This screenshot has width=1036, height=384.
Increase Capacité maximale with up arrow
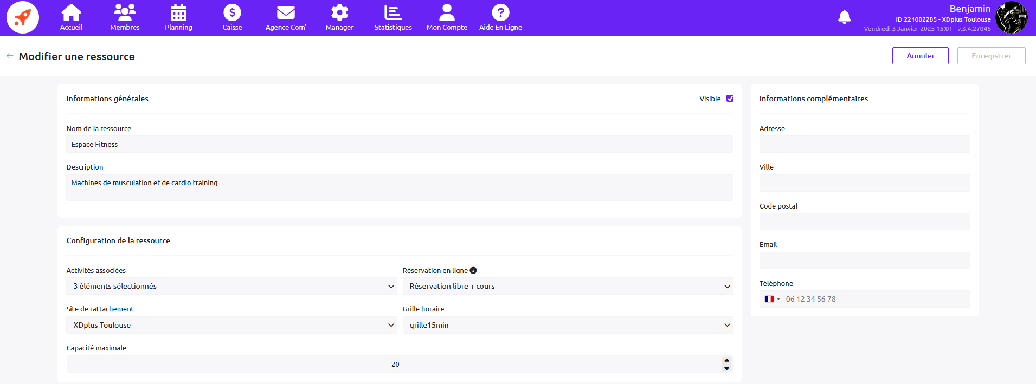726,360
